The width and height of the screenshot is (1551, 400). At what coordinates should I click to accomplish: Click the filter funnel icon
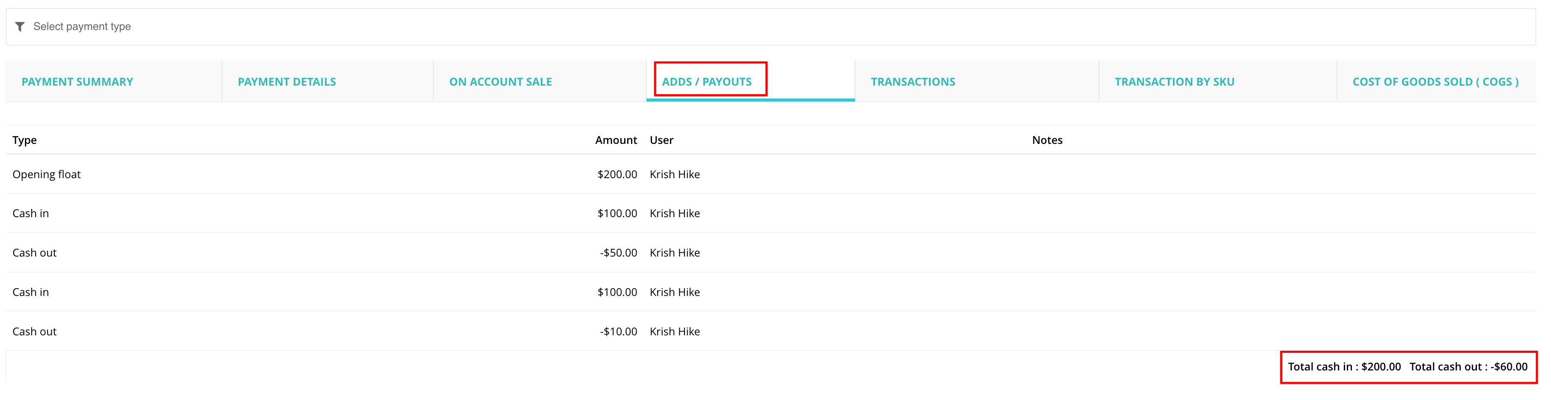coord(20,27)
